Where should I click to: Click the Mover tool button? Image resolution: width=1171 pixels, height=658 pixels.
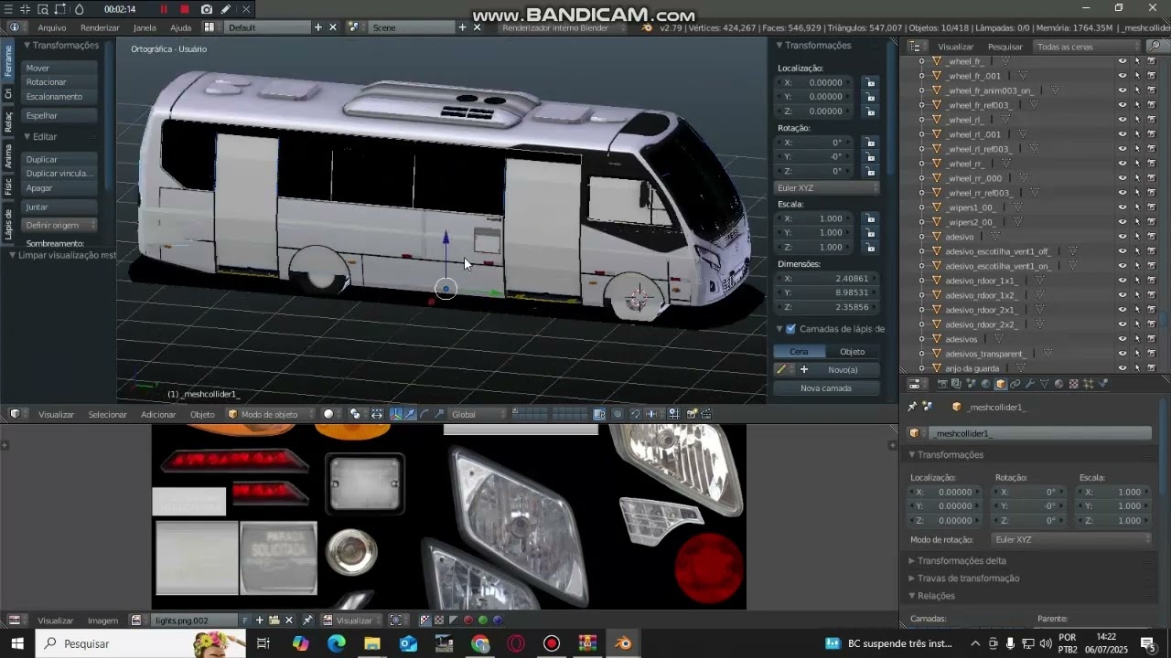tap(60, 68)
